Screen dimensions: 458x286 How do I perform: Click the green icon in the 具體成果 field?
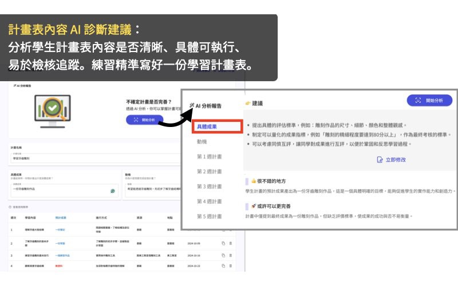click(x=113, y=191)
